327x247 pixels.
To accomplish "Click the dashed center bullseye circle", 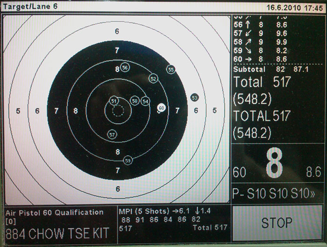I will coord(118,111).
